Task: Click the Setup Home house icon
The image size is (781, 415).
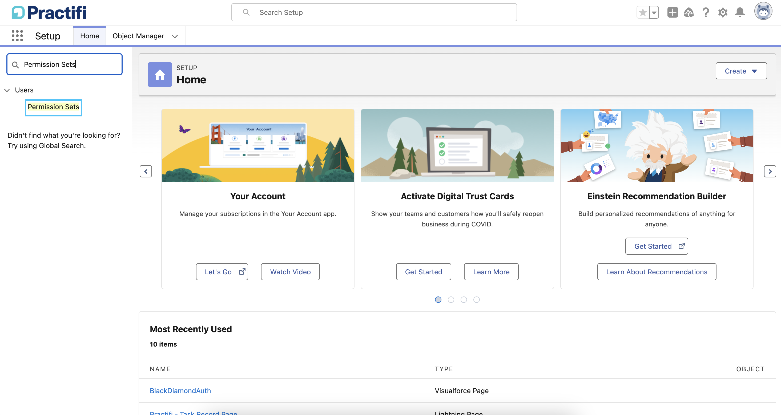Action: coord(160,75)
